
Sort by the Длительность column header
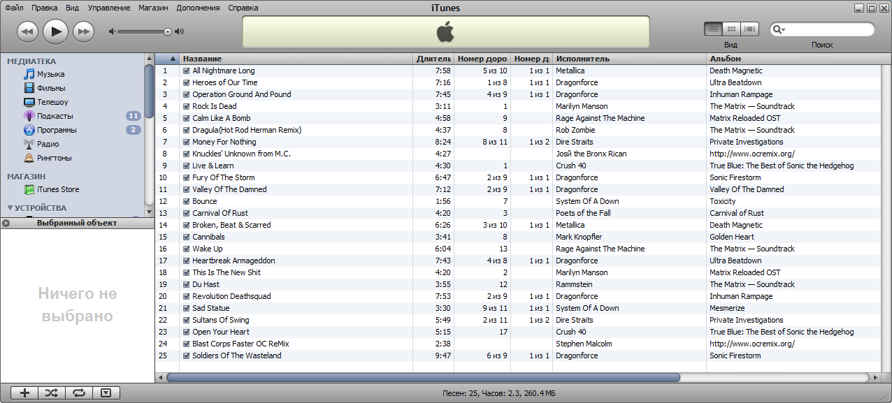click(433, 59)
